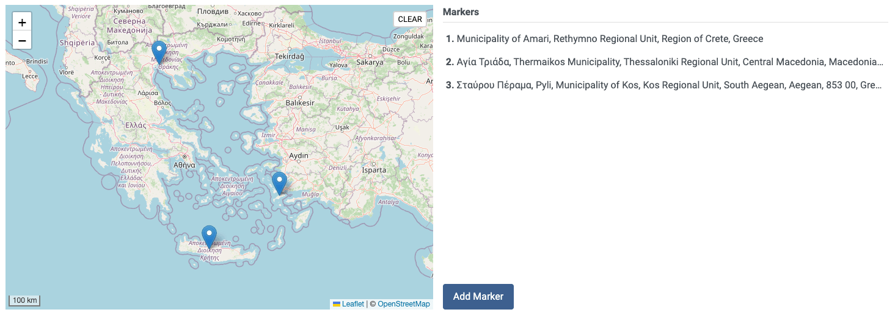
Task: Click the Tekirdağ label on the map
Action: (290, 55)
